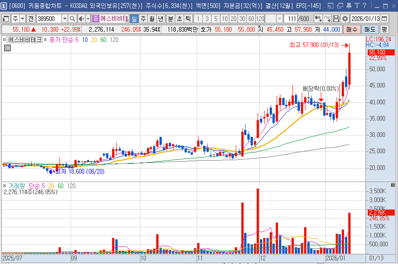Click the 거래량 volume legend label

click(17, 186)
